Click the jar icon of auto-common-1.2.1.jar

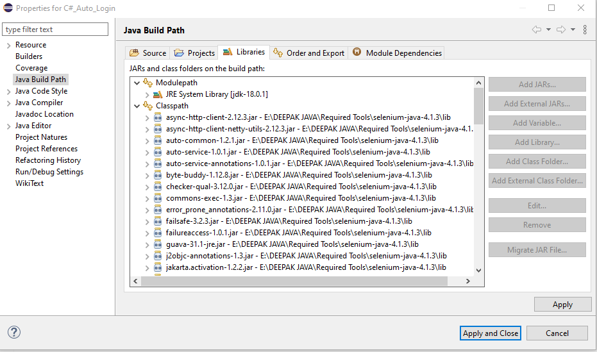tap(158, 140)
